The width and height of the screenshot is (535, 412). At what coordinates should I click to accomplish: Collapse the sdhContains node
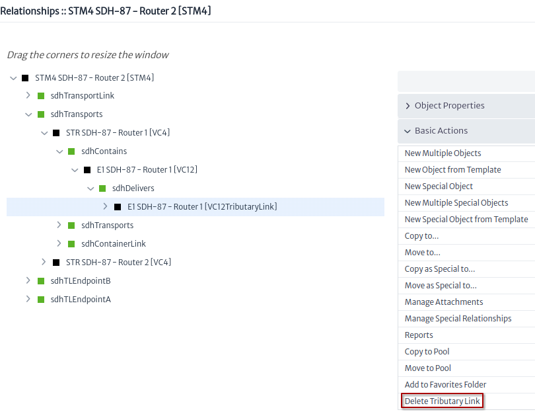click(59, 151)
